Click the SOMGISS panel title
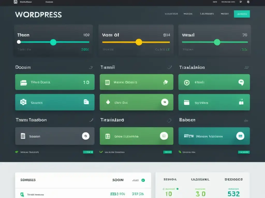The image size is (265, 198). pyautogui.click(x=28, y=180)
